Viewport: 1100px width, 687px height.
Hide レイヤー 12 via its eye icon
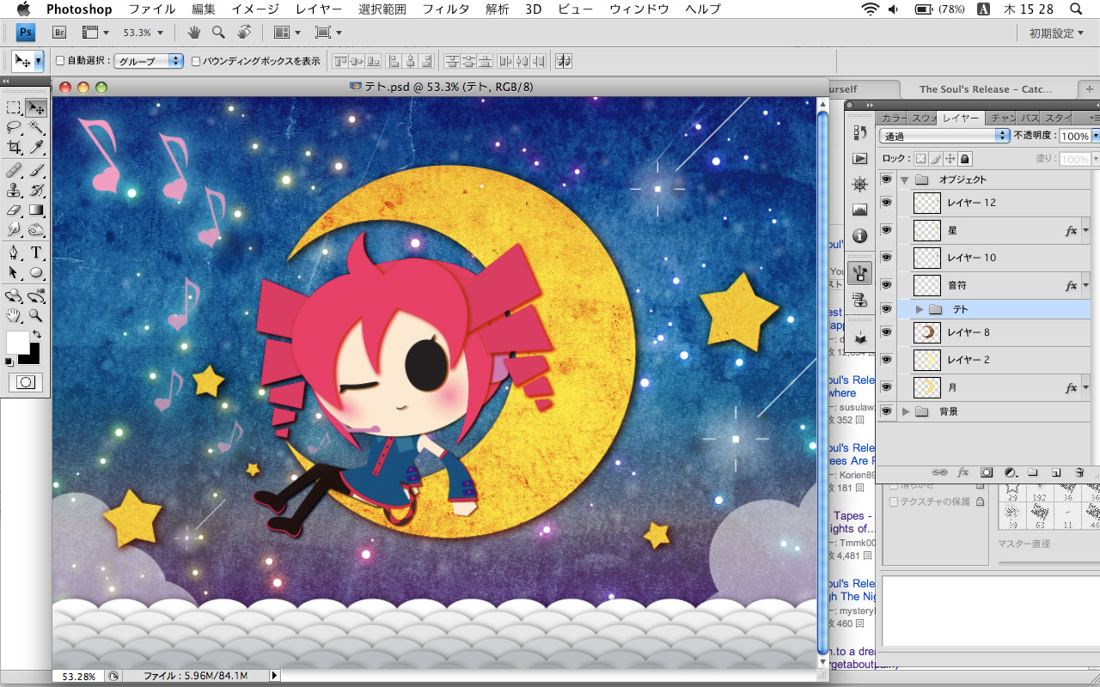886,203
